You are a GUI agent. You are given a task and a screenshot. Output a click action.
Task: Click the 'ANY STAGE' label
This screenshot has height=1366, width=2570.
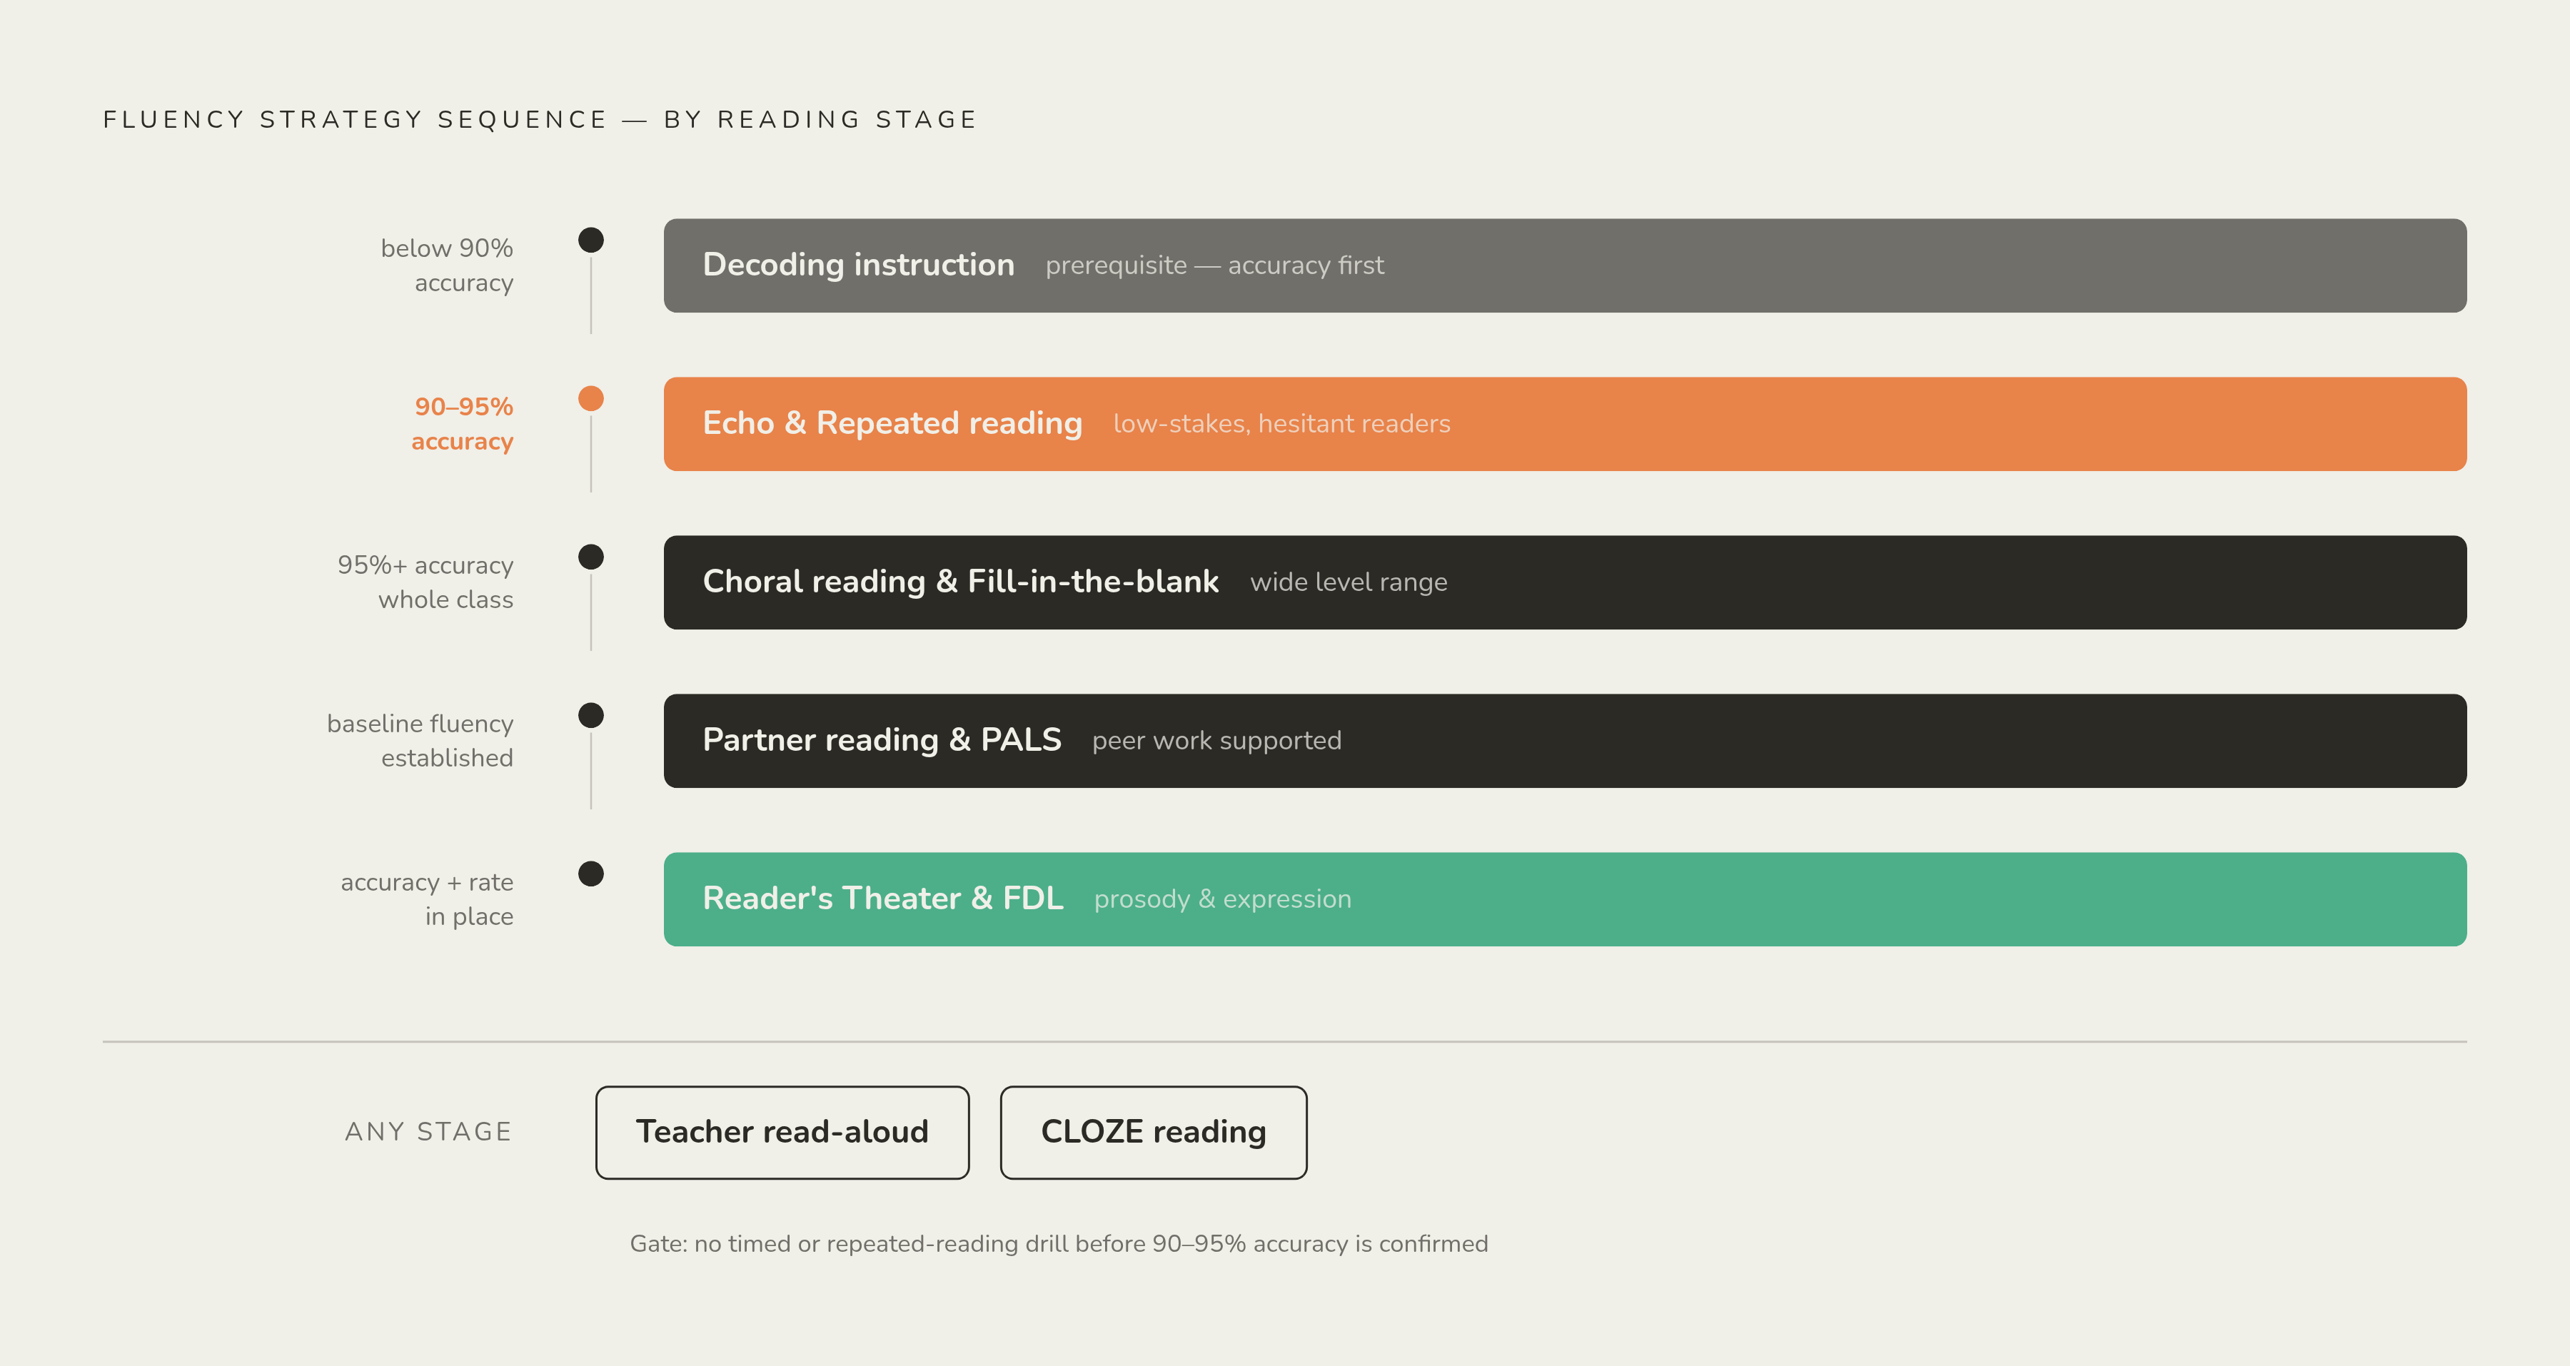(x=428, y=1132)
